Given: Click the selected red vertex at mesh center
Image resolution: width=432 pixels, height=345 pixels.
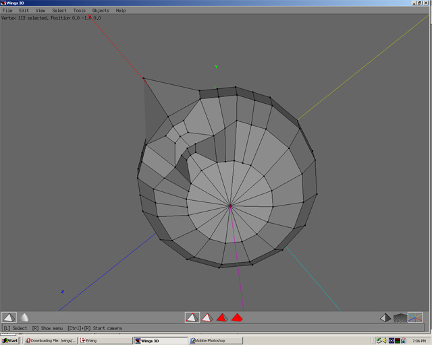Looking at the screenshot, I should click(230, 206).
